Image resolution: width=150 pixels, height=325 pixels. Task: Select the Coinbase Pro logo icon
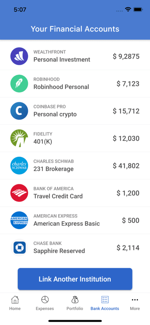(x=19, y=111)
